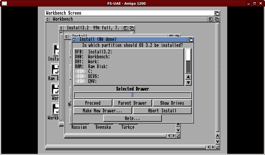Click the Install drawer horizontal scrollbar
265x155 pixels.
(x=116, y=136)
